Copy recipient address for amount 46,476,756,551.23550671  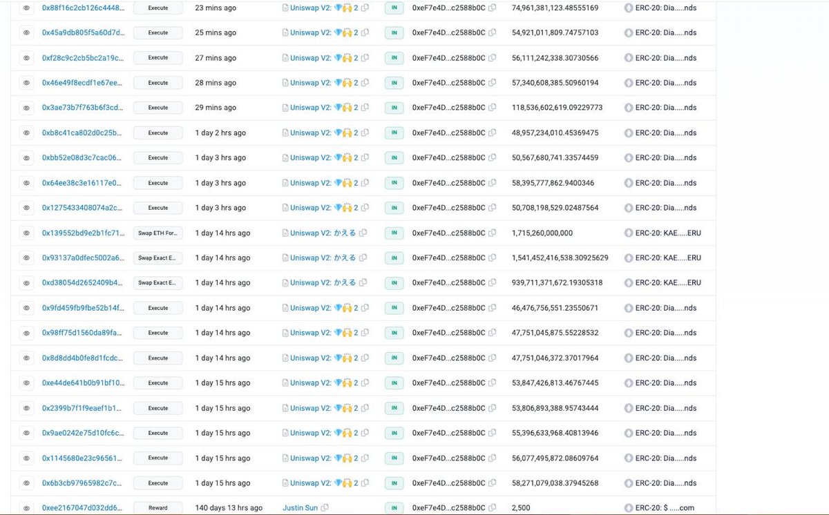pyautogui.click(x=492, y=308)
